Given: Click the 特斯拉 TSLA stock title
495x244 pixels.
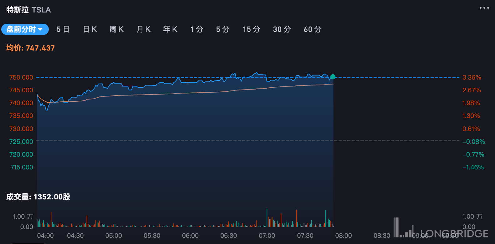Looking at the screenshot, I should tap(28, 10).
